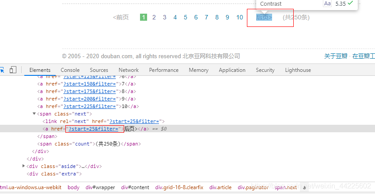Click the 后页> next page link
375x194 pixels.
pos(264,17)
